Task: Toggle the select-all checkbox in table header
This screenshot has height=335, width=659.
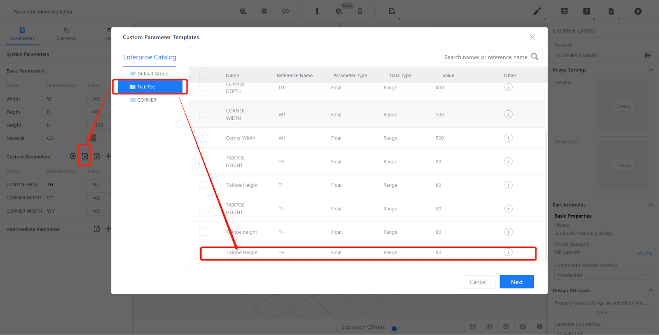Action: pos(203,75)
